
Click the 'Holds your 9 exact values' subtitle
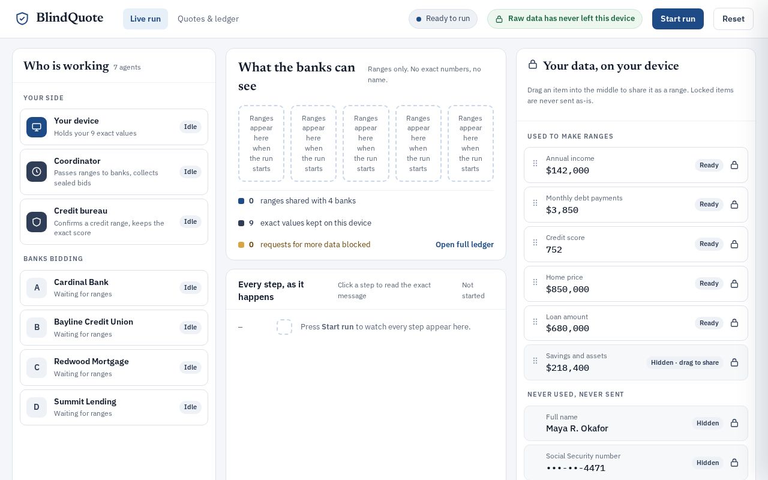pyautogui.click(x=95, y=133)
